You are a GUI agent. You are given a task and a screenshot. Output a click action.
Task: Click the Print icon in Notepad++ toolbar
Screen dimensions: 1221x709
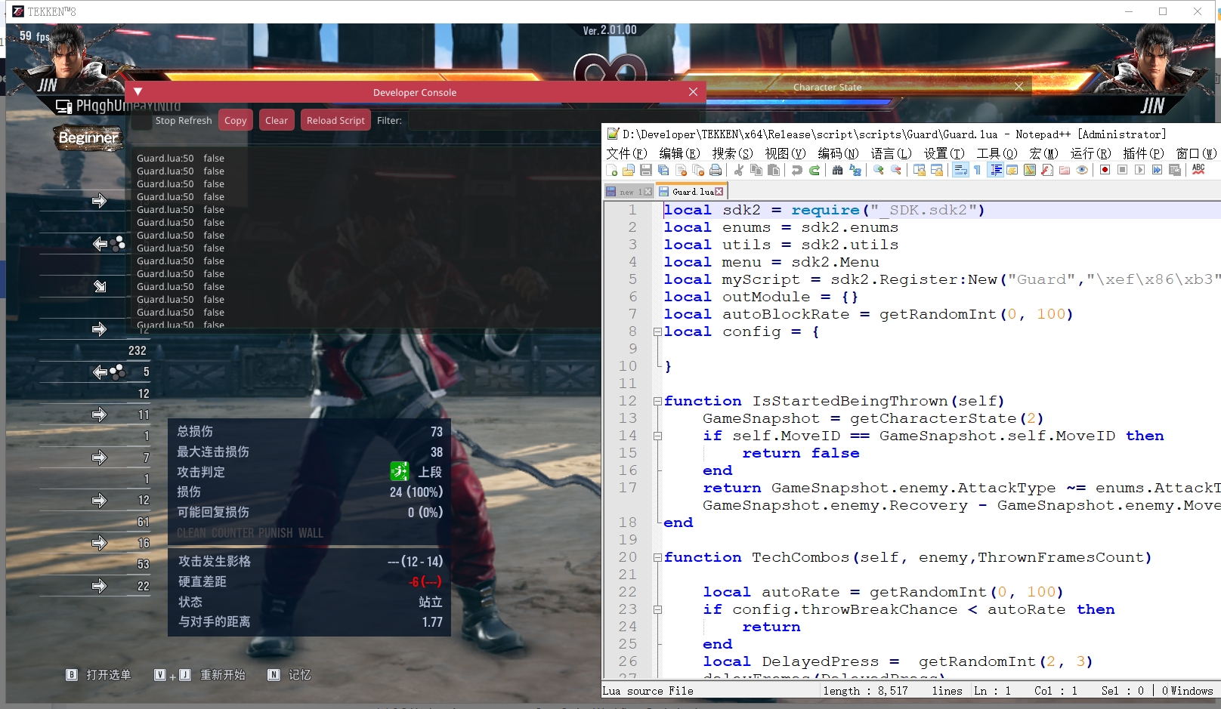tap(716, 171)
